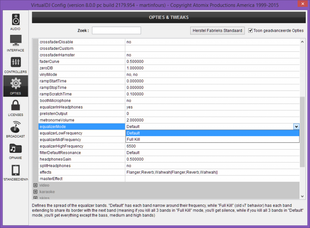310x228 pixels.
Task: Select the rampStartTime option row
Action: pos(169,81)
